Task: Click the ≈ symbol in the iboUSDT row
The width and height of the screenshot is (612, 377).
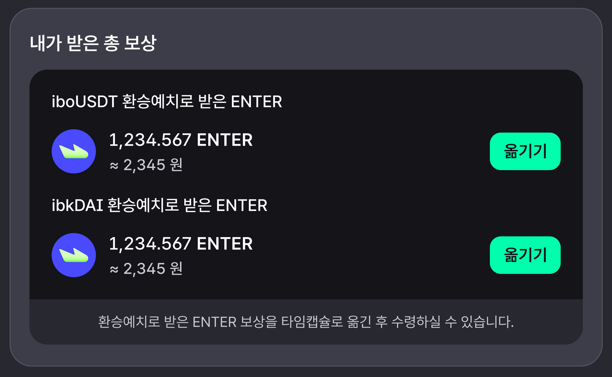Action: 114,166
